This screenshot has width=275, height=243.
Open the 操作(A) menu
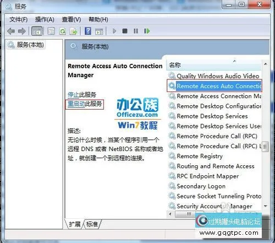click(45, 19)
